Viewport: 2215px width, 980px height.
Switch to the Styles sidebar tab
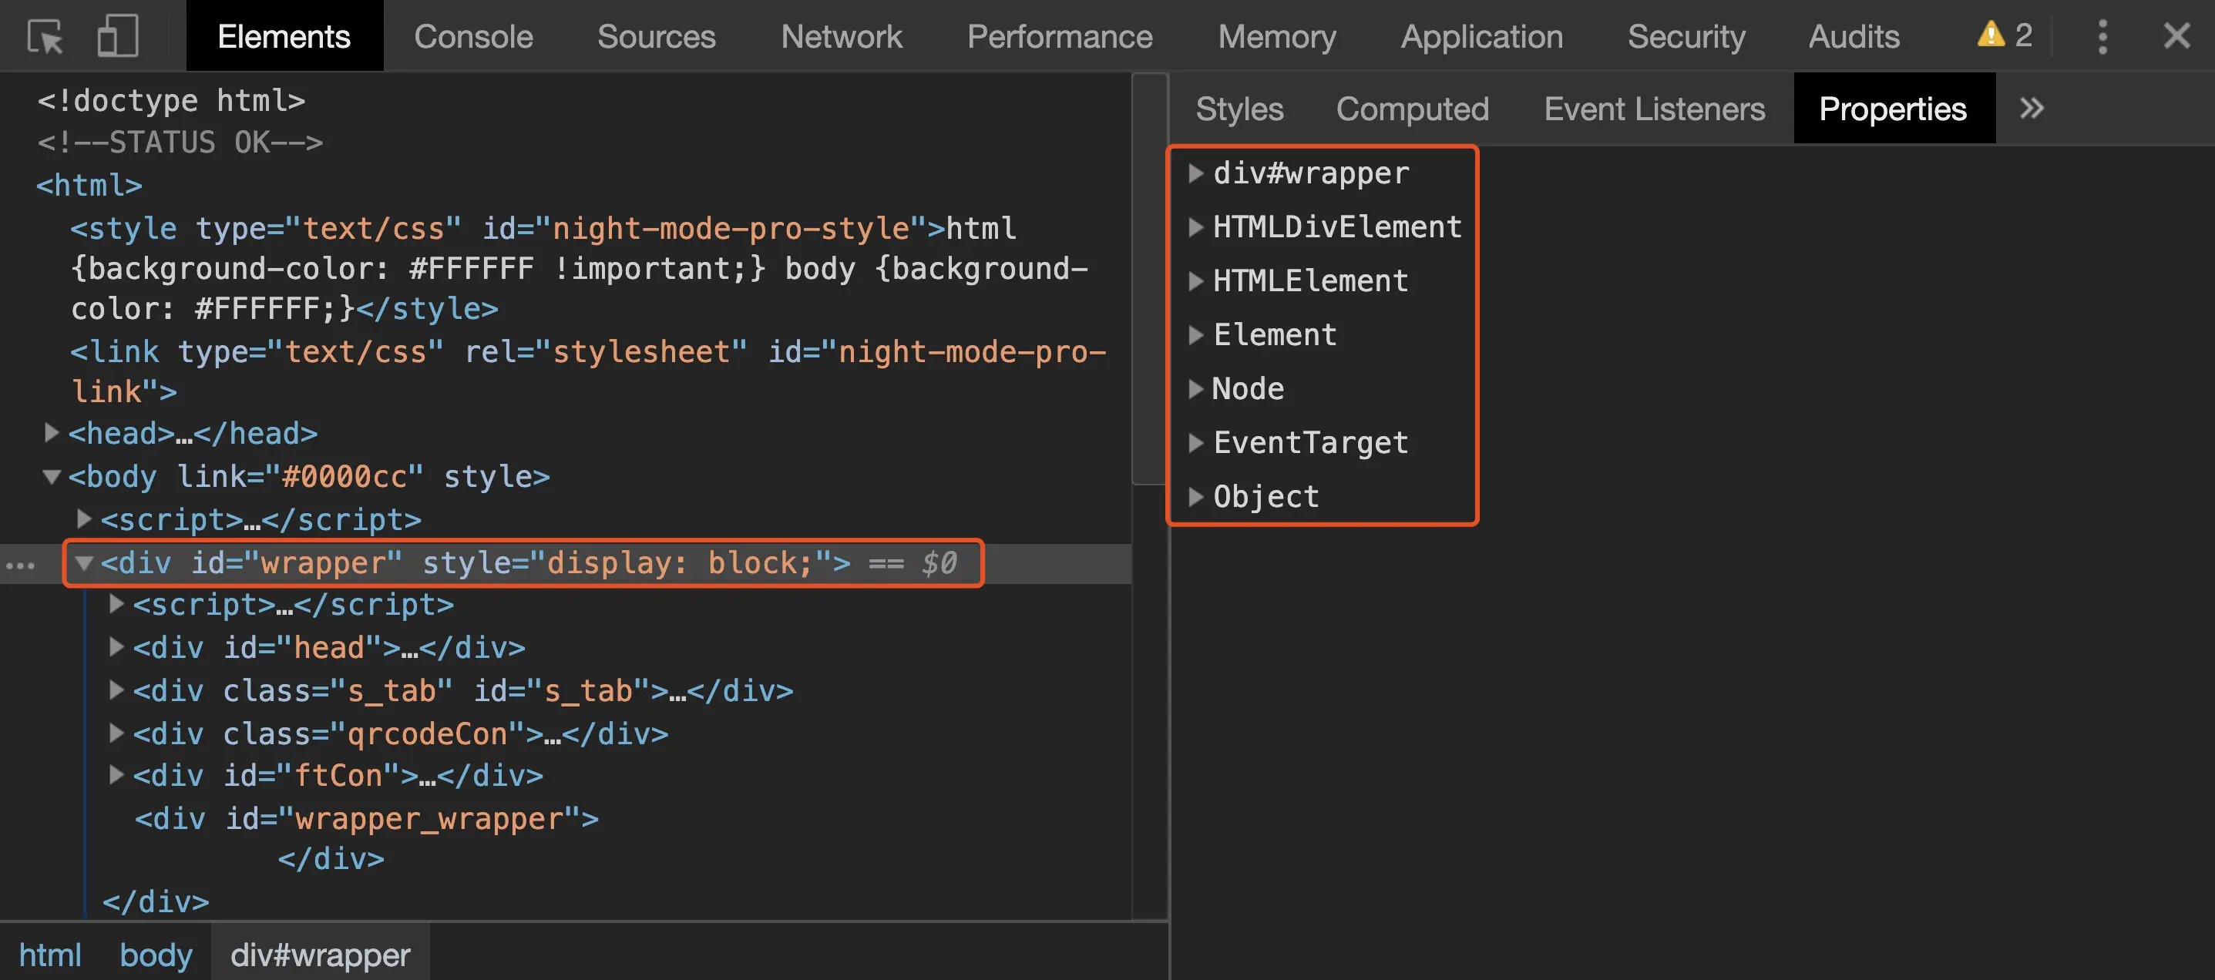point(1239,109)
